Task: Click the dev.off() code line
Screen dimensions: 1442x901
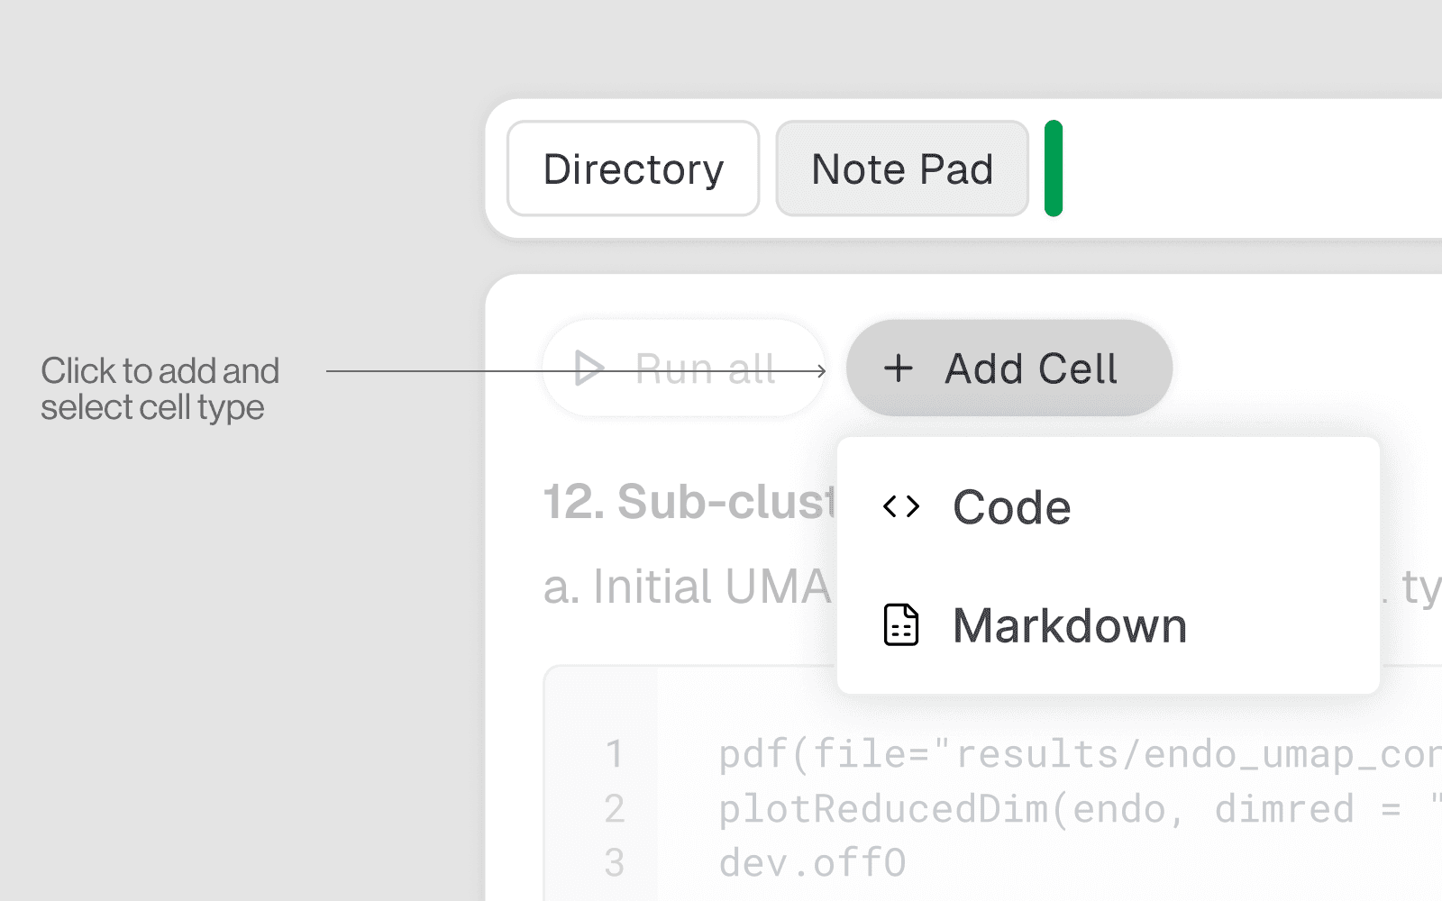Action: pos(812,863)
